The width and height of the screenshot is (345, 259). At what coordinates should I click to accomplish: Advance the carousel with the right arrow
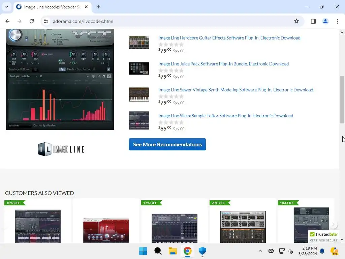pos(334,225)
